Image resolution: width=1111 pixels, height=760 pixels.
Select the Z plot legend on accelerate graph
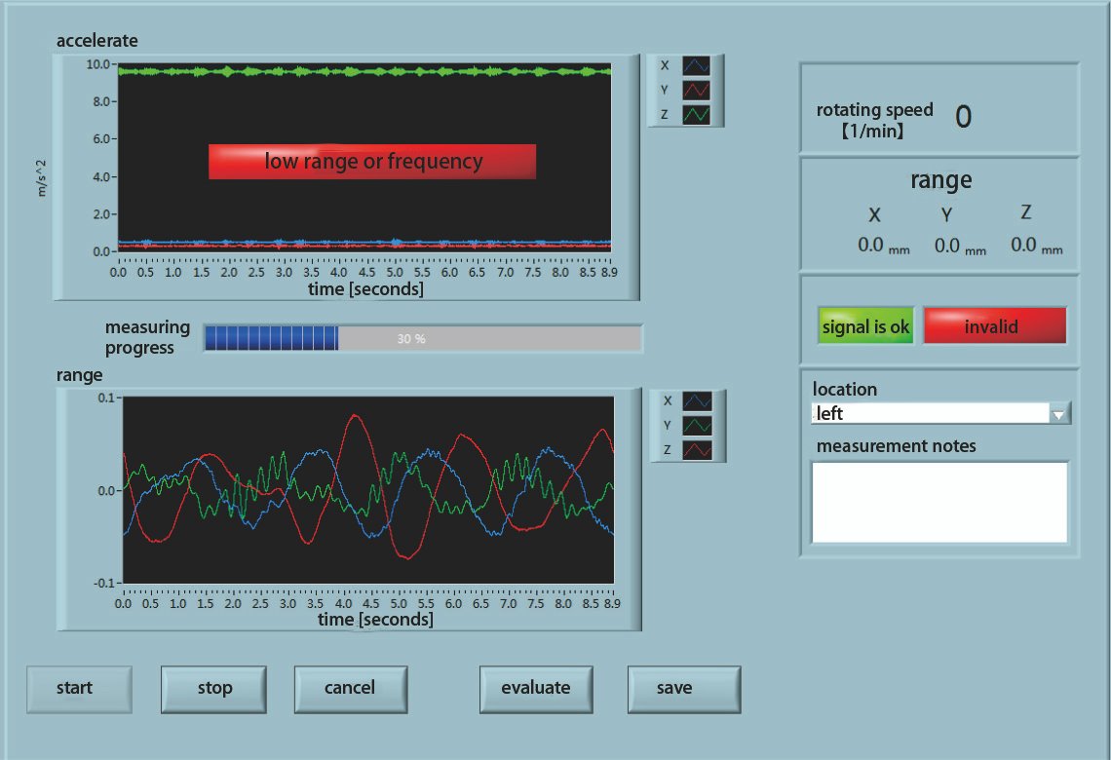coord(682,114)
